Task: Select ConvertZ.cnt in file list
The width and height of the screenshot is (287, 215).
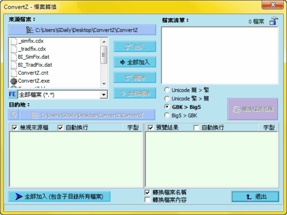Action: click(33, 73)
